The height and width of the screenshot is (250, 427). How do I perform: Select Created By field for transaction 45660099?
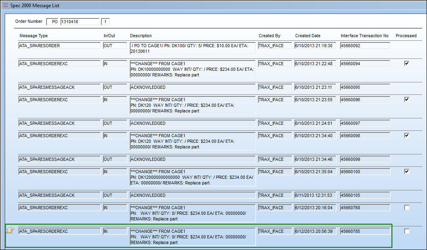275,159
